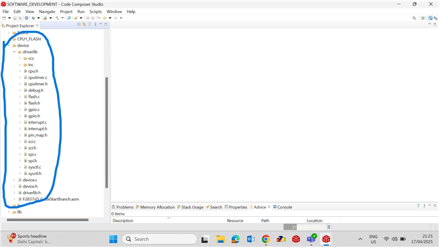Expand the sysctl.c file node
Screen dimensions: 439x247
tap(20, 167)
